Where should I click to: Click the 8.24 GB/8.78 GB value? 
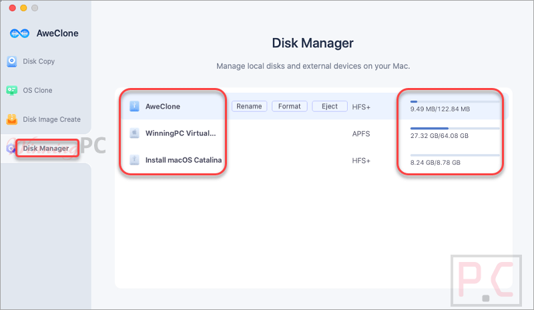pyautogui.click(x=435, y=163)
